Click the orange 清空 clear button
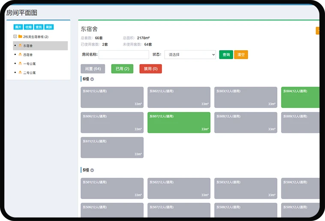325x221 pixels. tap(241, 54)
